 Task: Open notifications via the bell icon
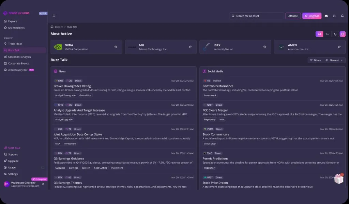tap(342, 16)
